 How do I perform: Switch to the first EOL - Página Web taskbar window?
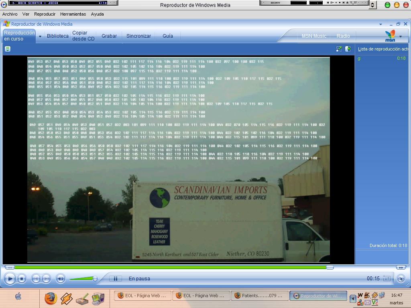click(x=142, y=296)
